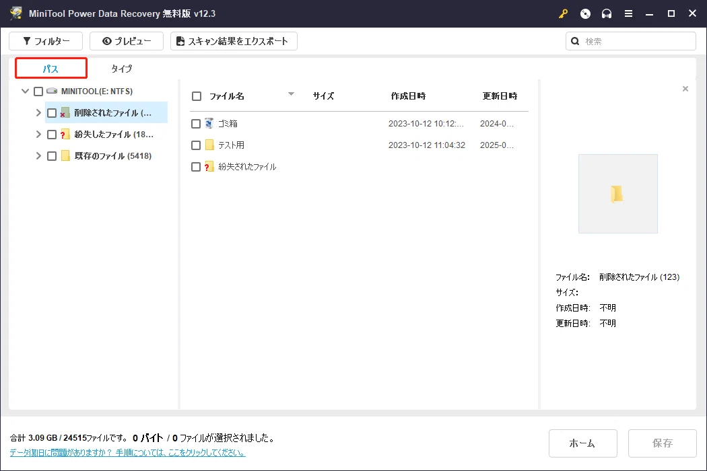The height and width of the screenshot is (471, 707).
Task: Click the recycle bin ゴミ箱 icon
Action: [x=209, y=124]
